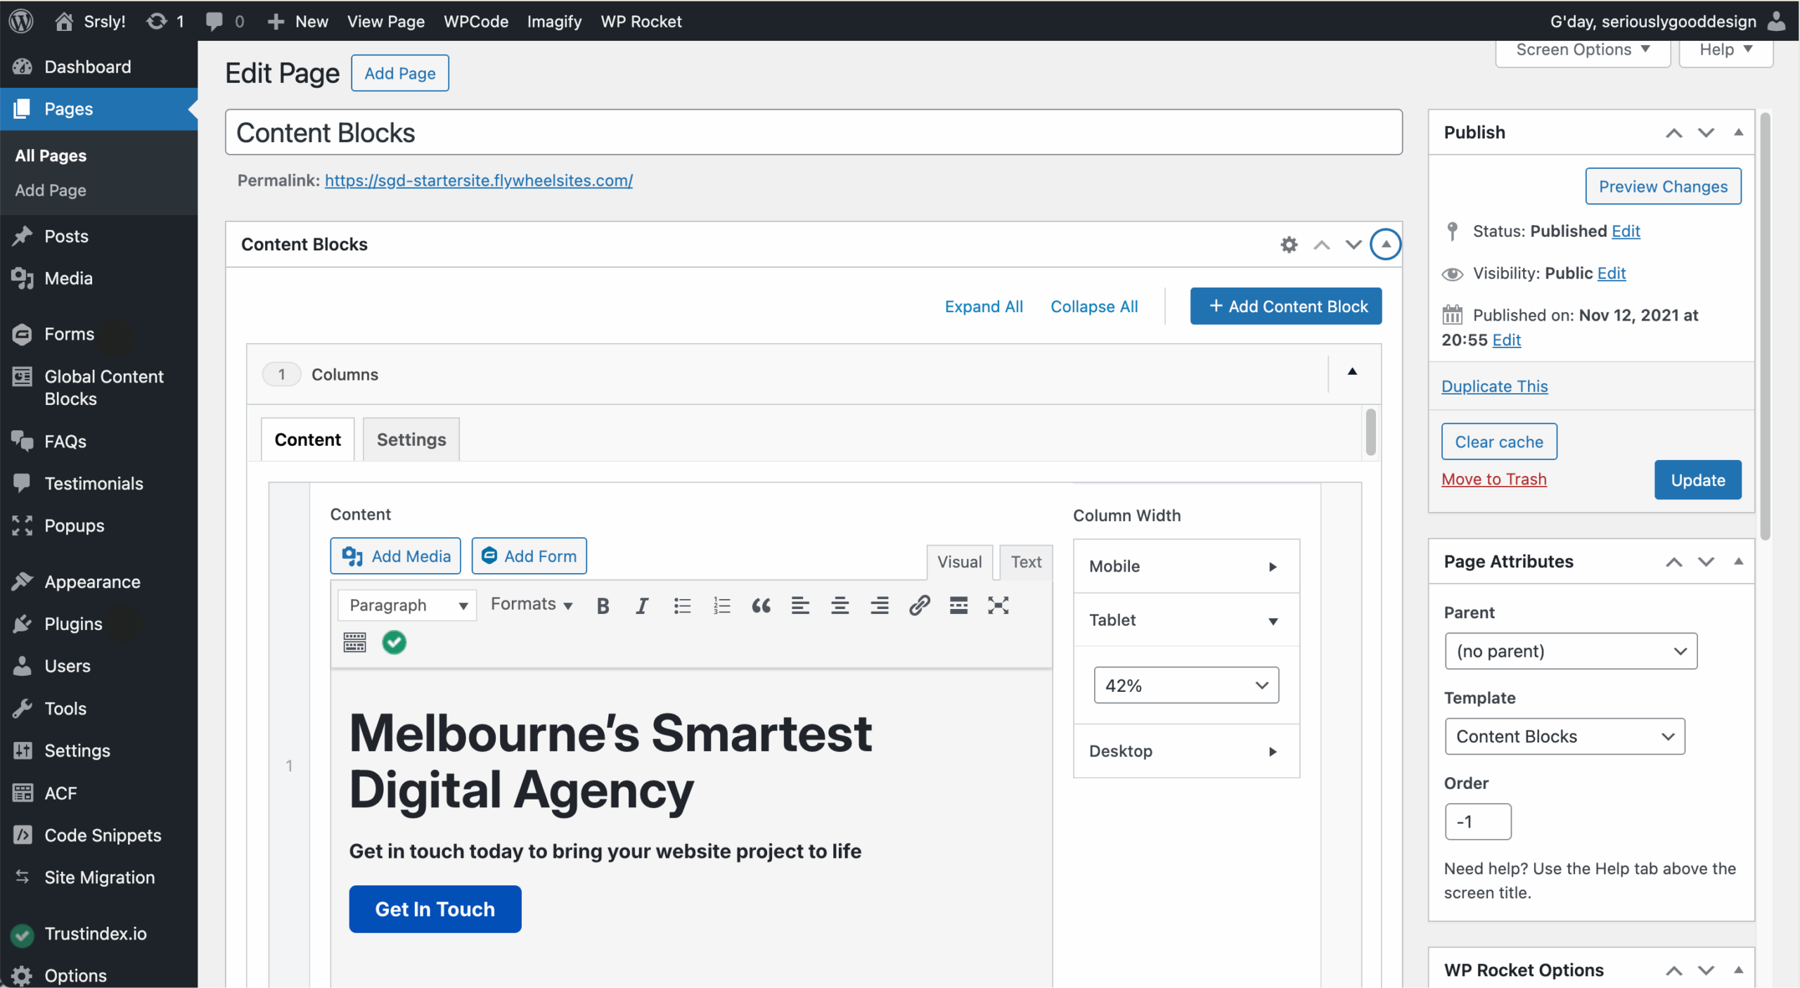The image size is (1800, 988).
Task: Collapse the Columns block row
Action: click(1351, 372)
